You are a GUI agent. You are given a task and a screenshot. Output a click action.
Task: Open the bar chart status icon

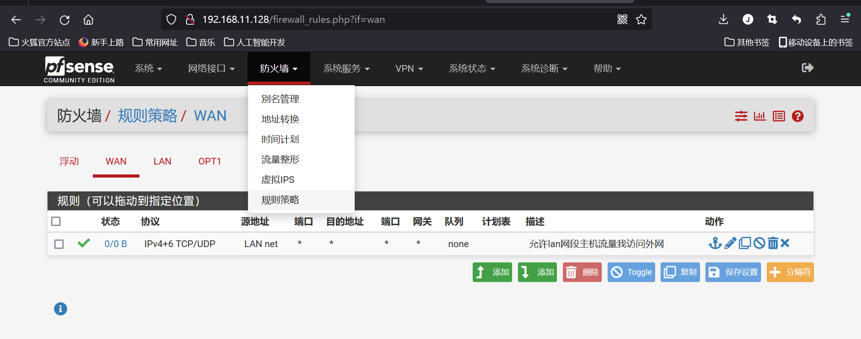click(760, 116)
